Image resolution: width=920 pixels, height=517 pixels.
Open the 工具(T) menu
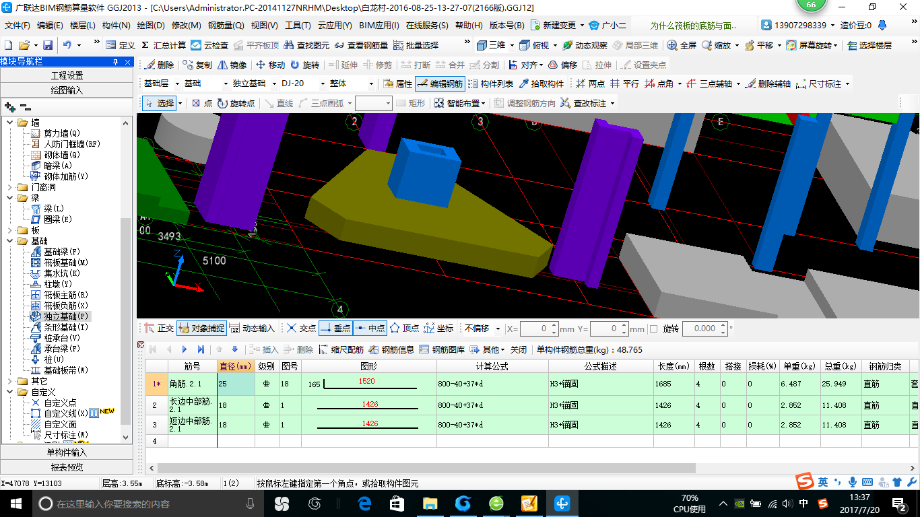pos(298,26)
